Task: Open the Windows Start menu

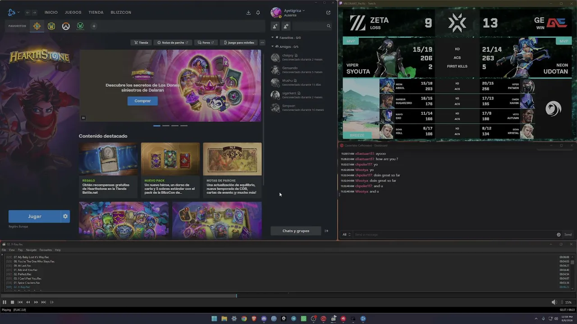Action: point(214,319)
